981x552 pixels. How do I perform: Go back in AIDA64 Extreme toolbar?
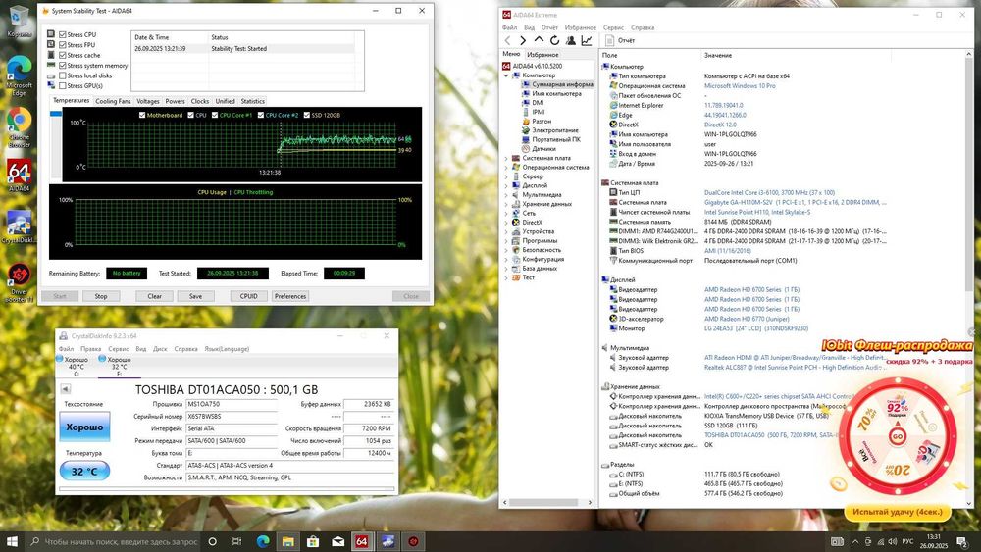click(507, 40)
